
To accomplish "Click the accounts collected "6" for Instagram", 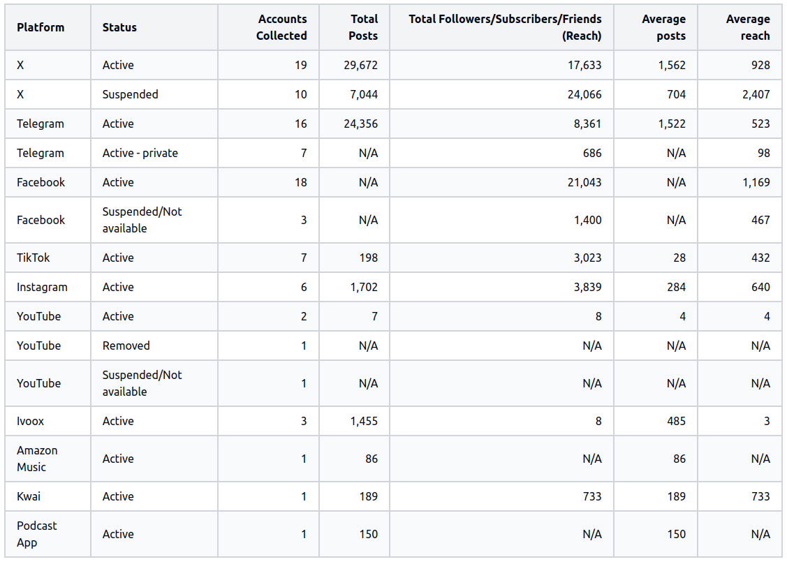I will point(304,287).
